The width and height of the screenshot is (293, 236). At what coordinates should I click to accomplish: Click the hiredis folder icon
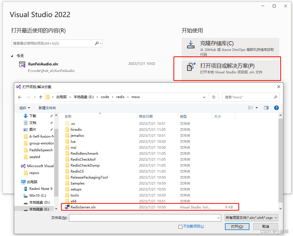(67, 129)
